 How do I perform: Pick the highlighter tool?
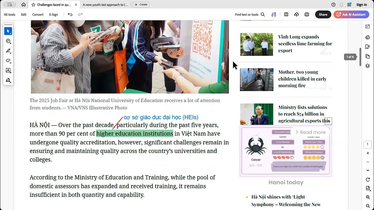point(8,51)
